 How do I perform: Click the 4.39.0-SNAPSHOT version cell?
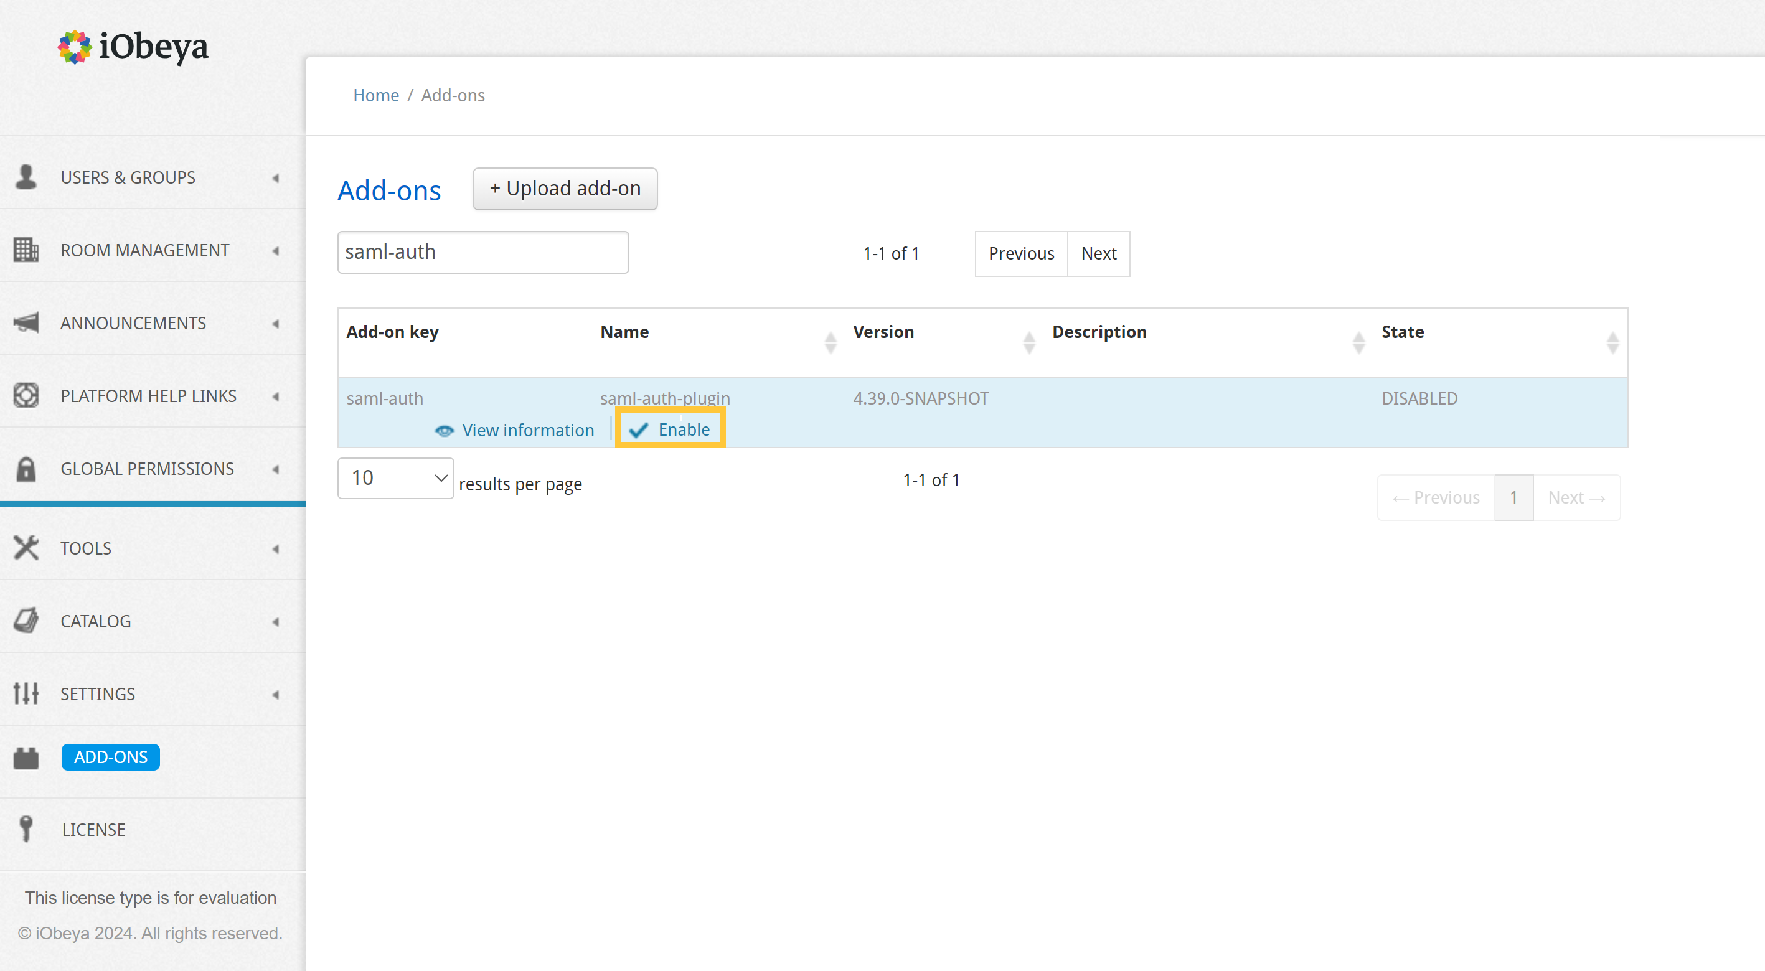(920, 398)
